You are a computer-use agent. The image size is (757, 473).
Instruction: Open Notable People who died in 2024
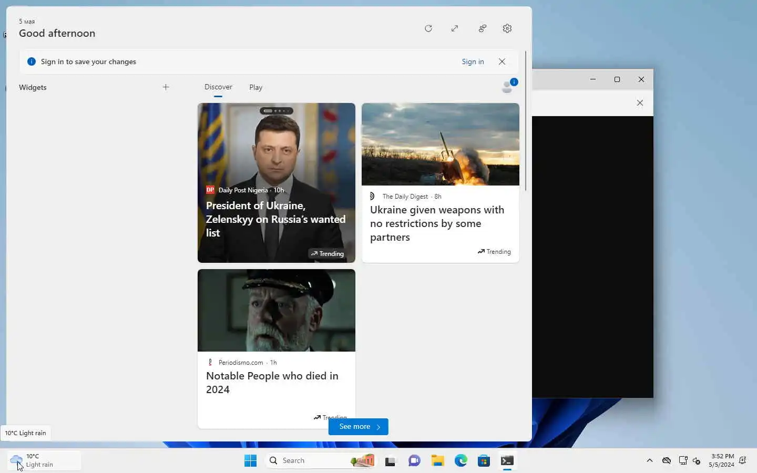pos(272,383)
